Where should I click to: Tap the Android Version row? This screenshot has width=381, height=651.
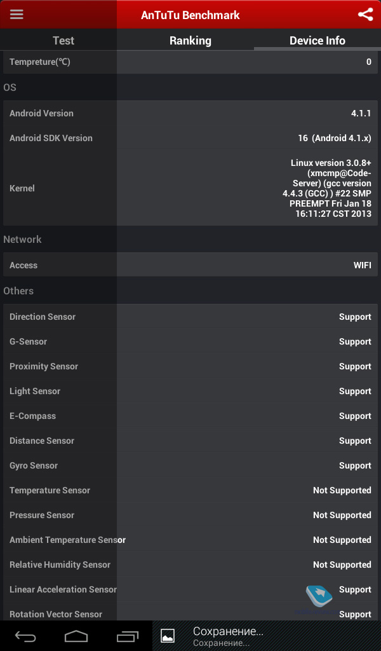tap(190, 113)
